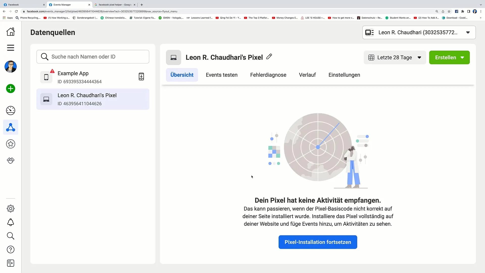Click the hamburger menu icon top left
Viewport: 485px width, 273px height.
pos(10,48)
